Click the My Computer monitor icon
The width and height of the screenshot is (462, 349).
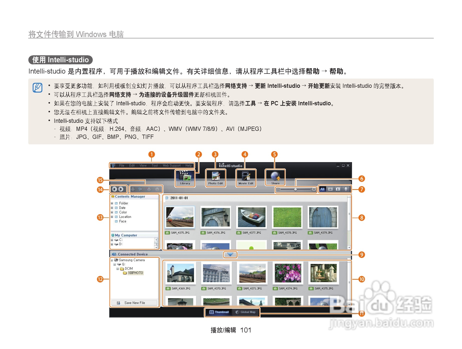point(113,235)
